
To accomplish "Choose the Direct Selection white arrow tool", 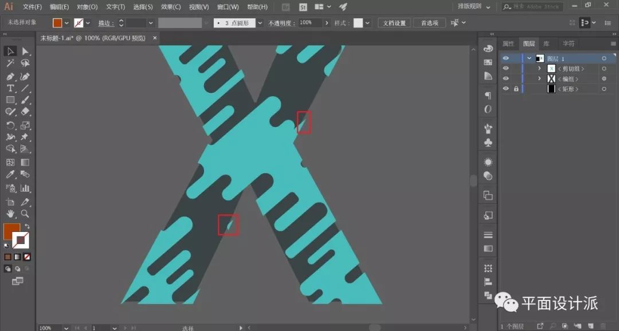I will click(x=25, y=52).
